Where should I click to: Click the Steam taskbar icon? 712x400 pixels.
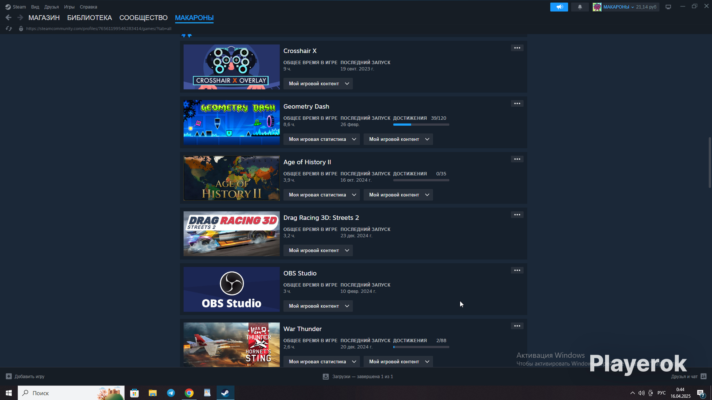click(x=225, y=393)
